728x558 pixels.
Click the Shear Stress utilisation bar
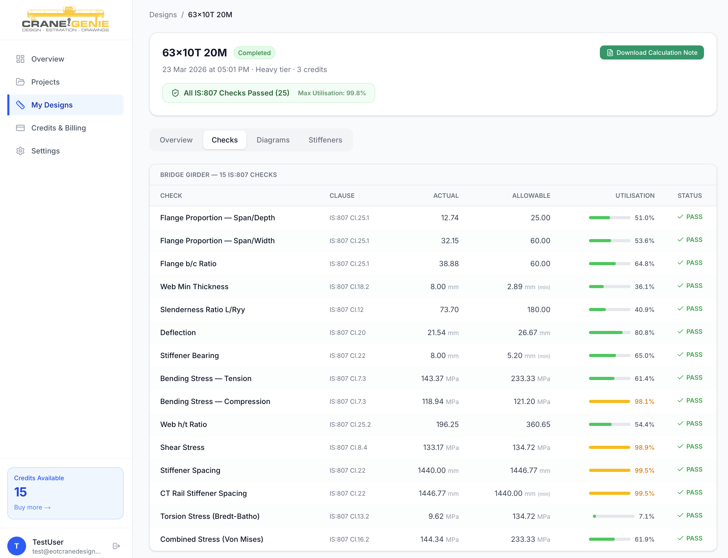pos(609,447)
